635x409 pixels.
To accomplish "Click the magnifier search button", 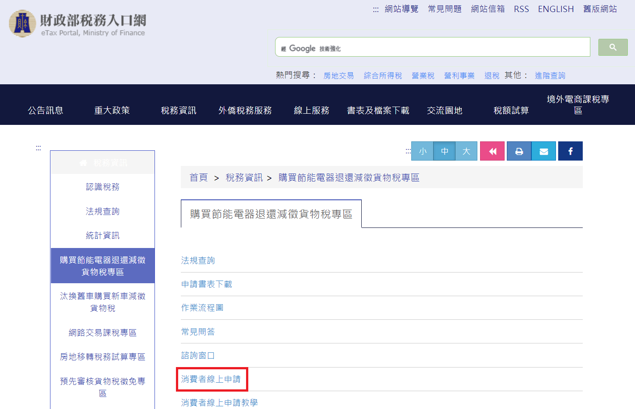I will point(613,47).
